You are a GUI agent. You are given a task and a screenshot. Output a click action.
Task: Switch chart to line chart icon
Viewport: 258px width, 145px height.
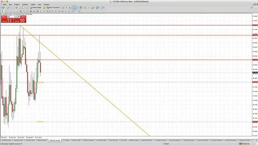pyautogui.click(x=70, y=8)
